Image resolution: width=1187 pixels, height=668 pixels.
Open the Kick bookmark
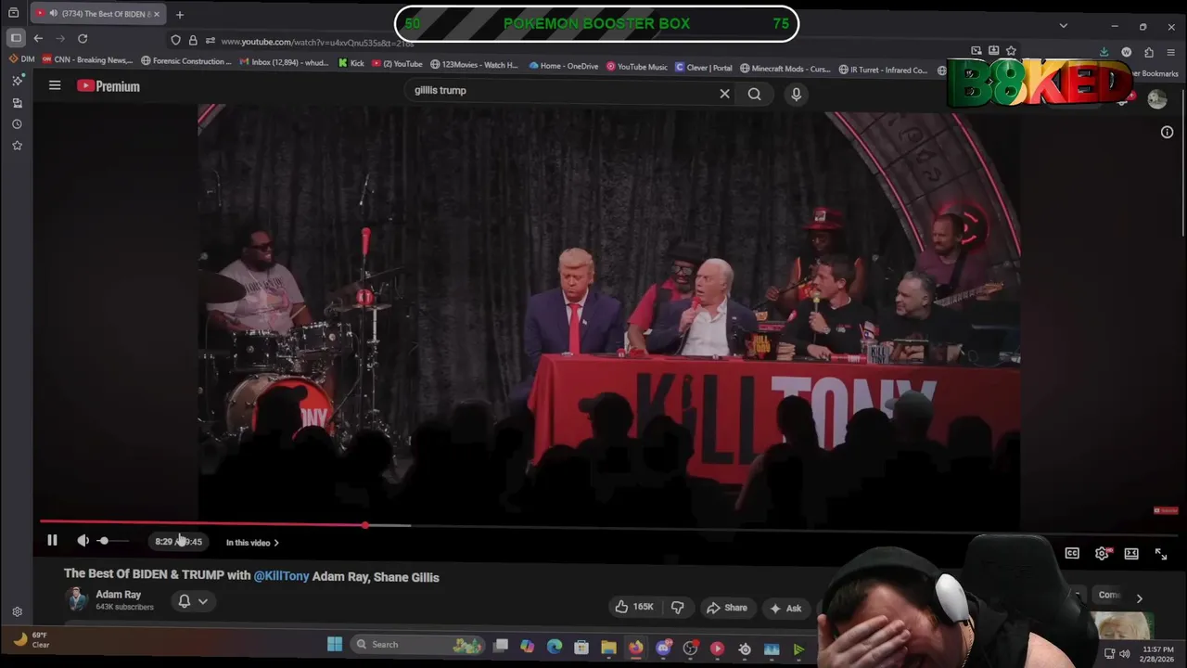tap(351, 63)
